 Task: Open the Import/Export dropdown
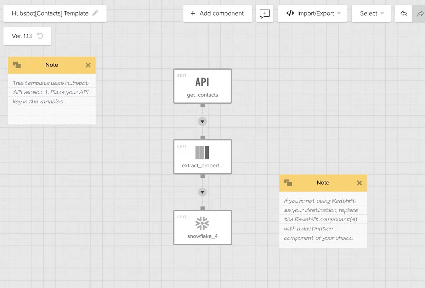312,13
